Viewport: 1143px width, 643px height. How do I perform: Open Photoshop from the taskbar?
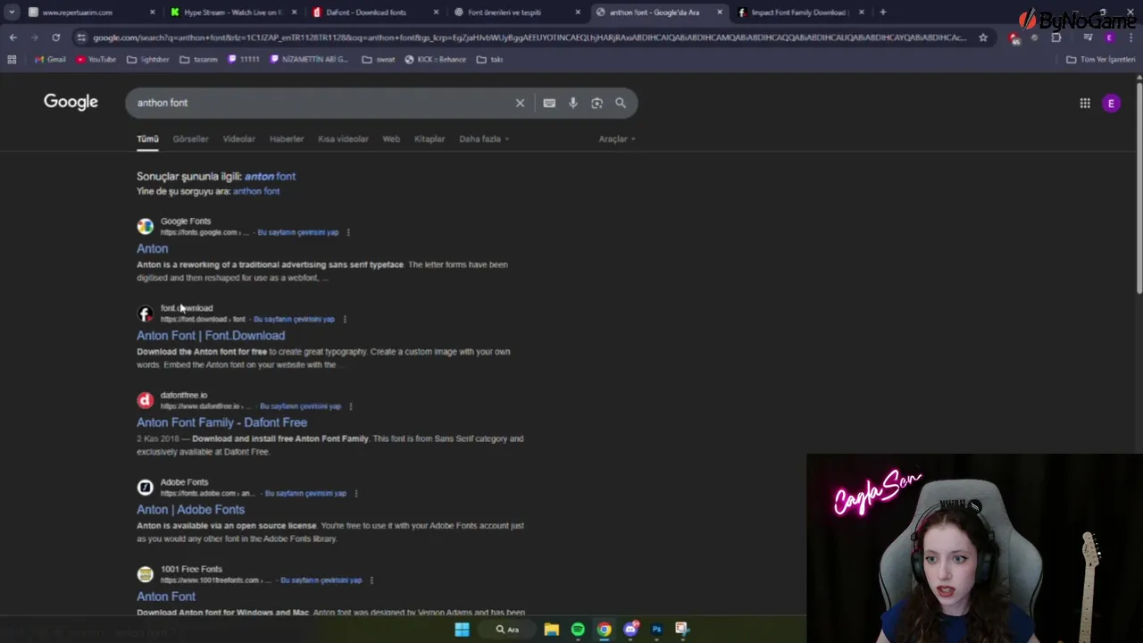[656, 630]
